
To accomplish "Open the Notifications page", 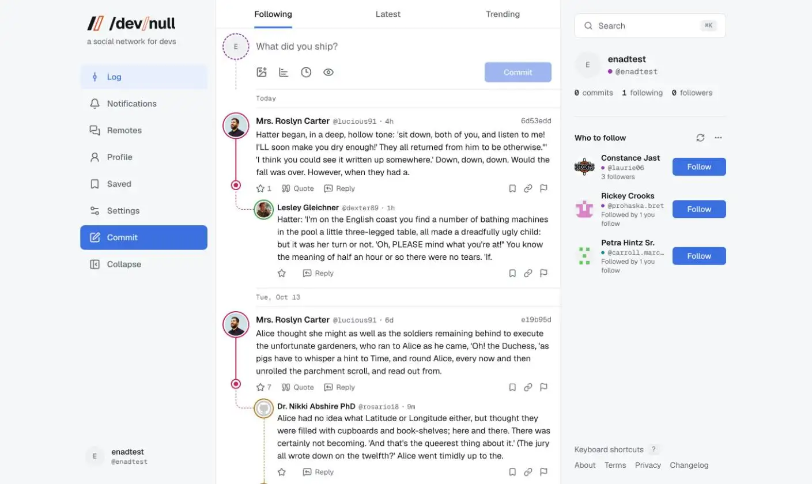I will (x=143, y=104).
